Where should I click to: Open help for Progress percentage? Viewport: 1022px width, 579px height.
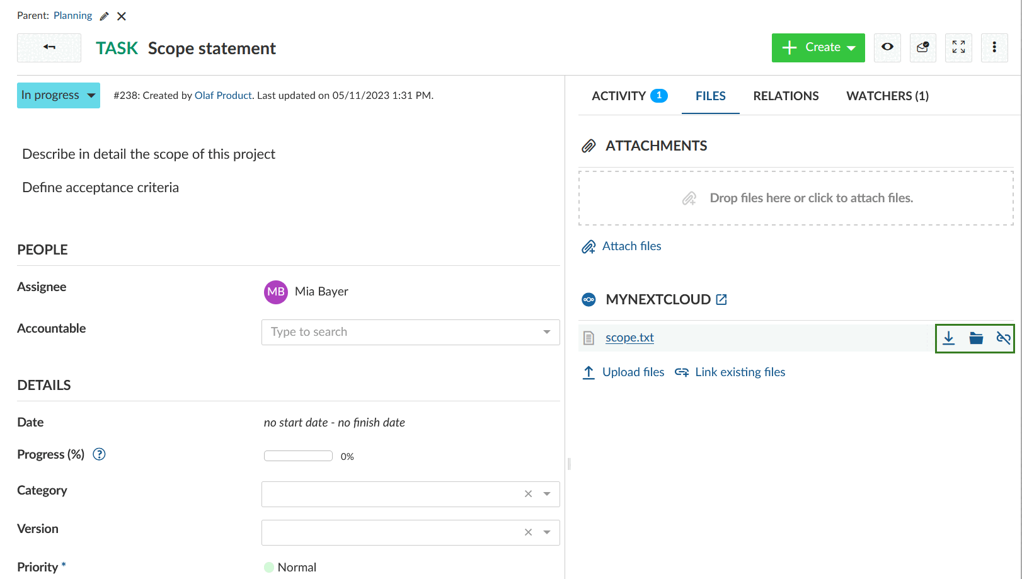(x=99, y=454)
